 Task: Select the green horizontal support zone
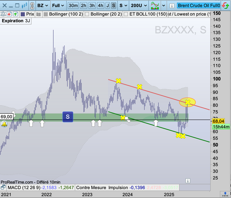[x=94, y=117]
